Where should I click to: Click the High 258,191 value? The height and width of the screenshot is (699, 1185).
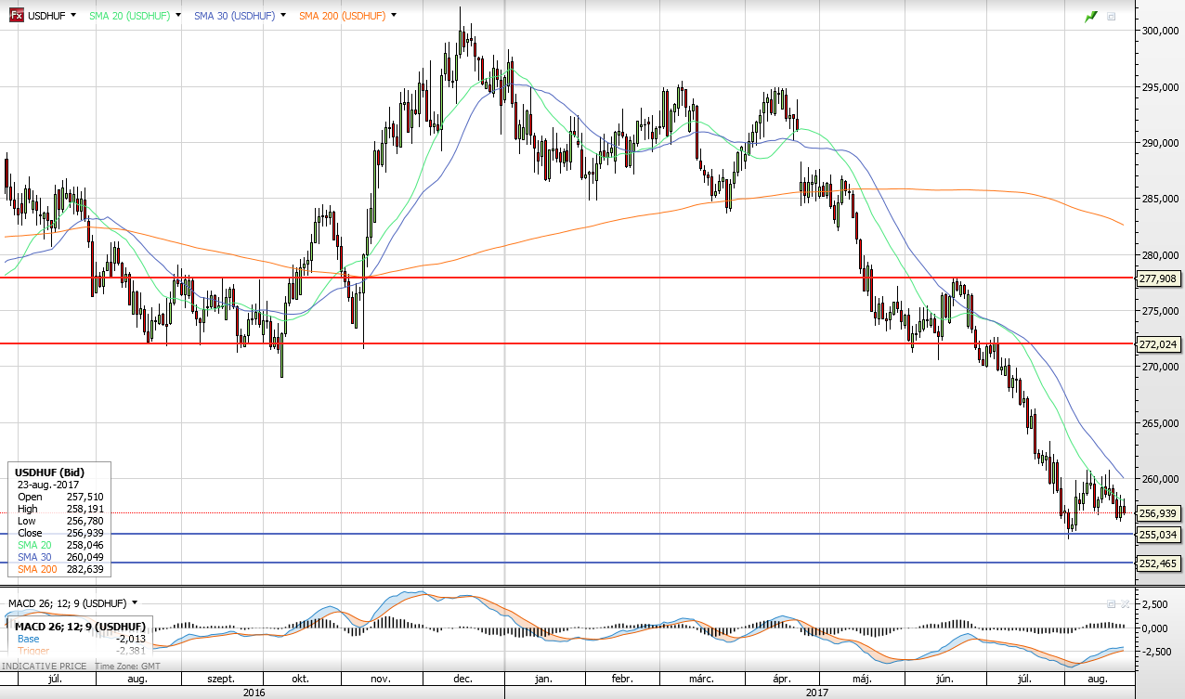[85, 509]
